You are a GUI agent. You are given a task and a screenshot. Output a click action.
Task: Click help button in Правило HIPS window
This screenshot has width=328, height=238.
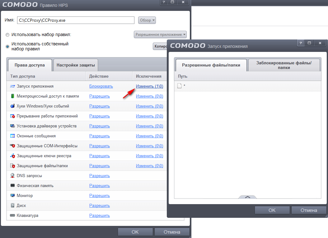click(x=164, y=2)
